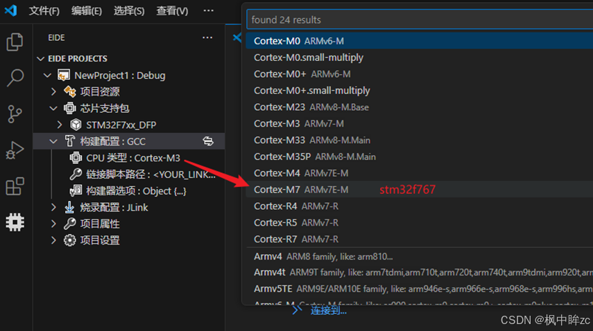Click the 项目设置 gear icon
The image size is (593, 331).
(x=69, y=240)
